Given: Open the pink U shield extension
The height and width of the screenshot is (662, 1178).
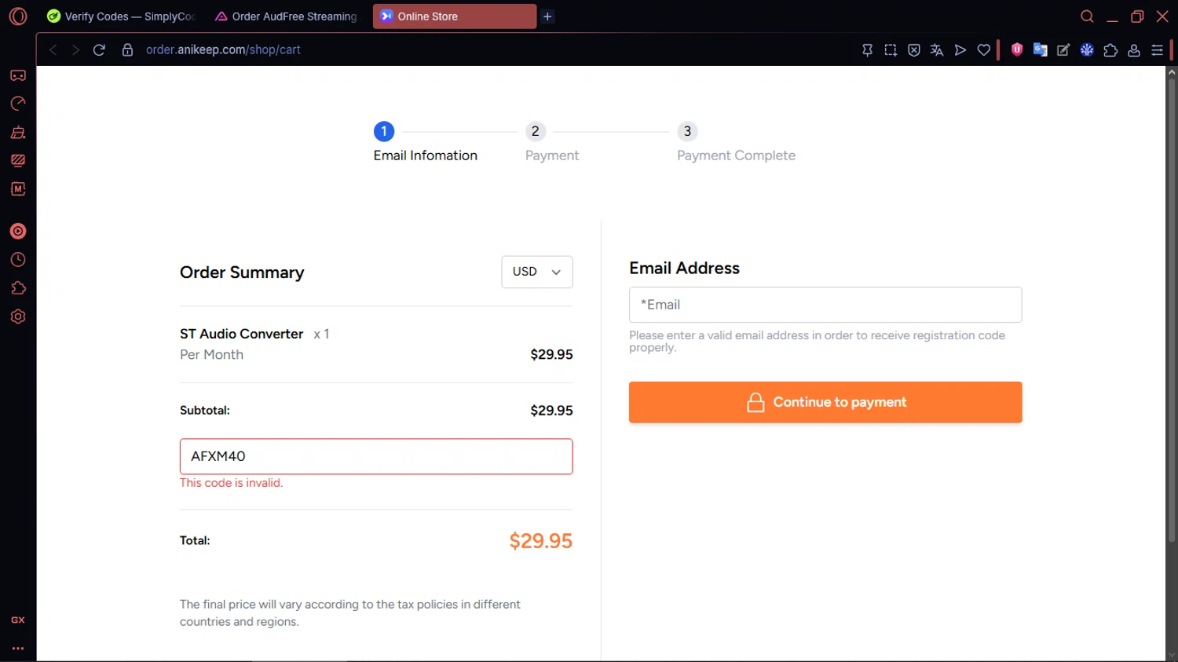Looking at the screenshot, I should (1017, 49).
